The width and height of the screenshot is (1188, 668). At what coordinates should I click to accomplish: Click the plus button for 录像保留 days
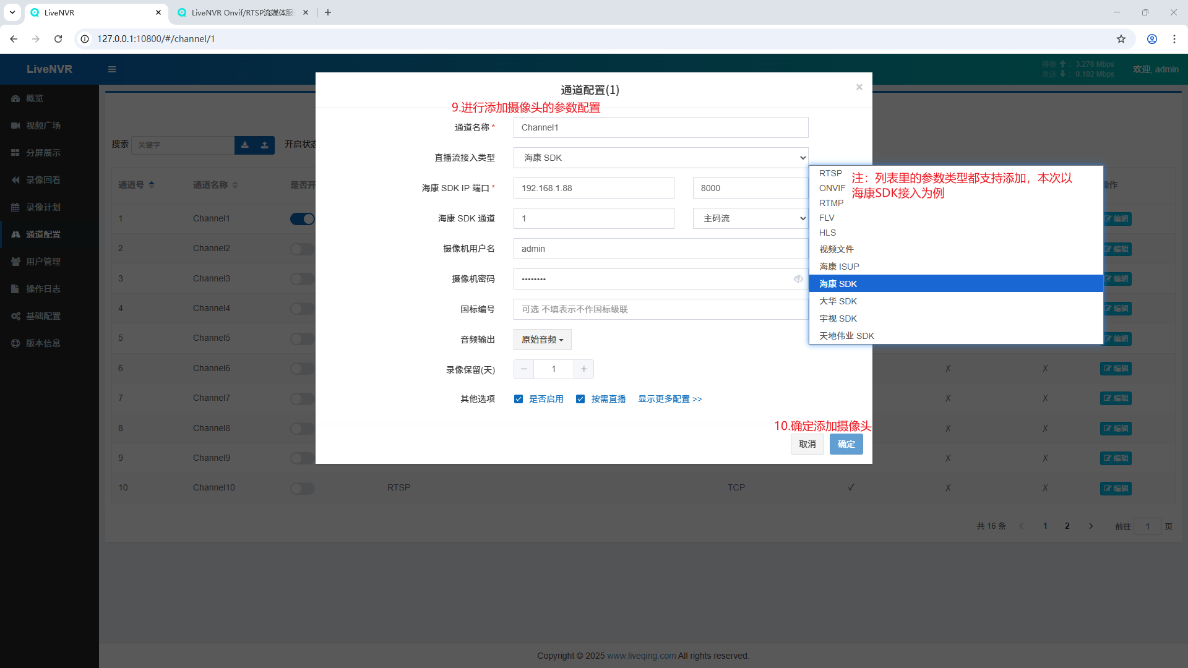pyautogui.click(x=583, y=369)
